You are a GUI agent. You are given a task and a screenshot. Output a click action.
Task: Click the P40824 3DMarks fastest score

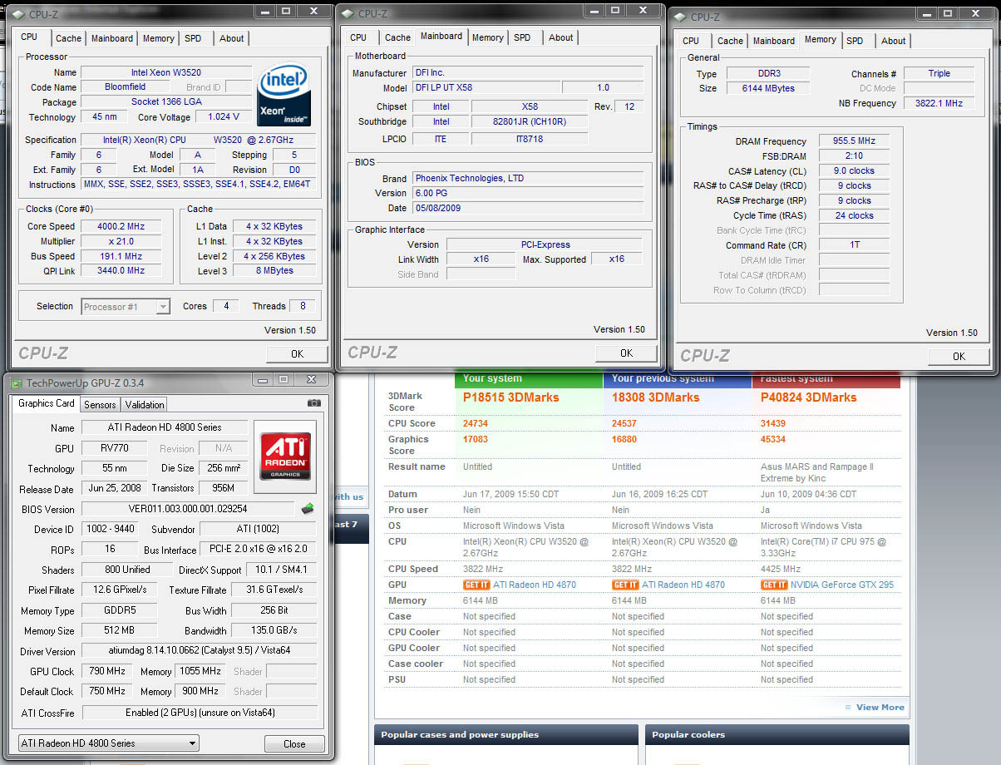[808, 397]
